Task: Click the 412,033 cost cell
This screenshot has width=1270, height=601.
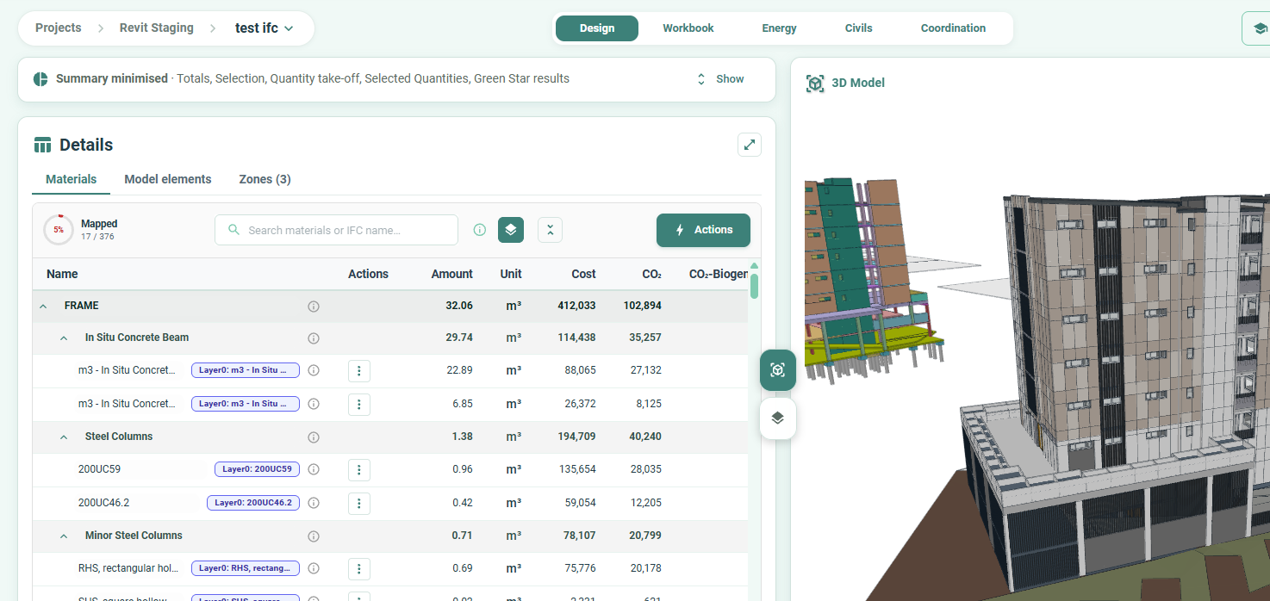Action: coord(577,306)
